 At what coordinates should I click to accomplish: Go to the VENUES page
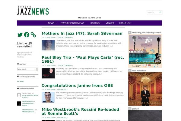pos(110,23)
